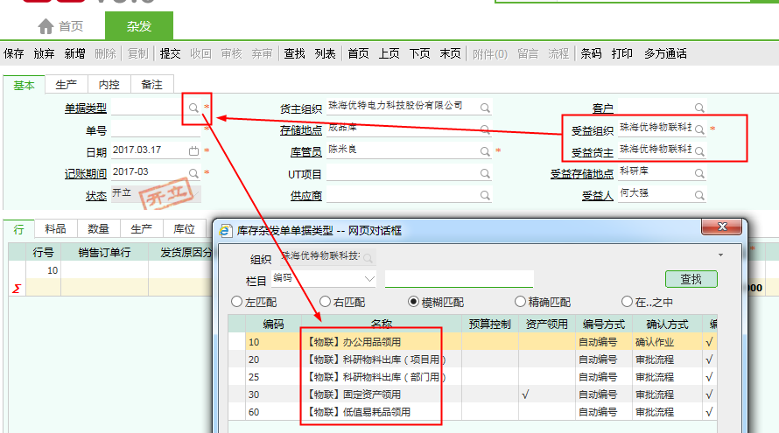Open the 料品 tab in line grid

click(55, 228)
